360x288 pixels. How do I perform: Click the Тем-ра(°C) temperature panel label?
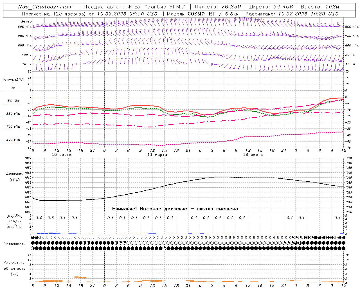pos(13,80)
